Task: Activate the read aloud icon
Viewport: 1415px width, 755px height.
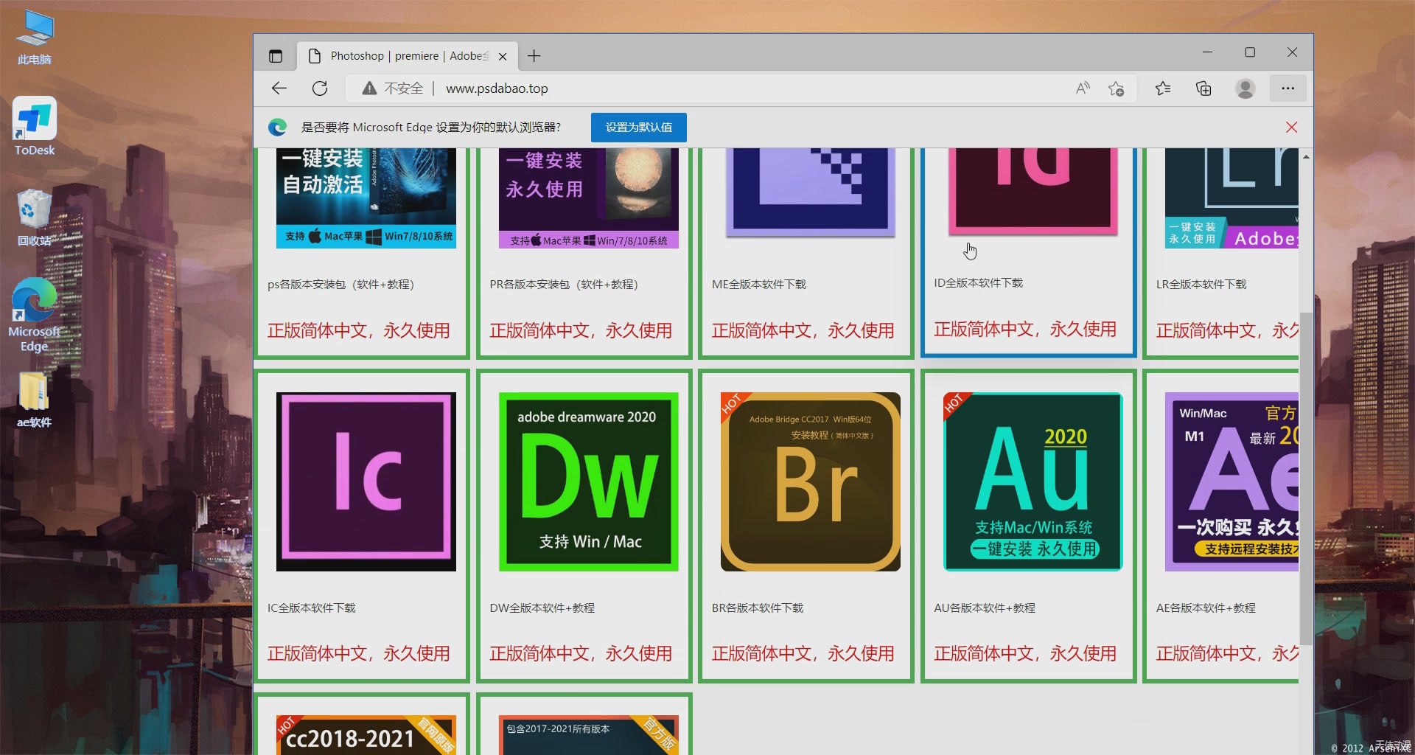Action: (x=1083, y=88)
